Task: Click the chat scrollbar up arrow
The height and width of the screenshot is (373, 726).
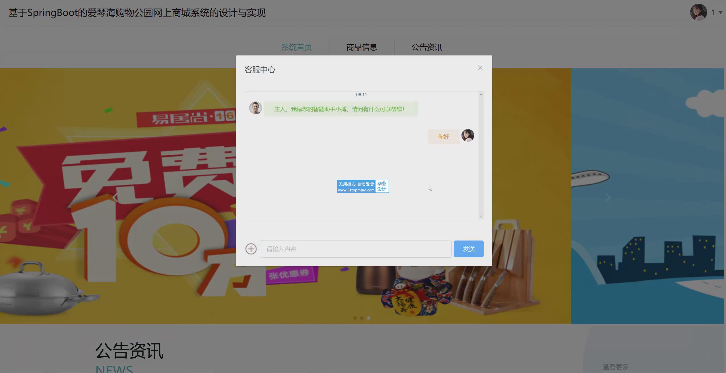Action: pos(481,94)
